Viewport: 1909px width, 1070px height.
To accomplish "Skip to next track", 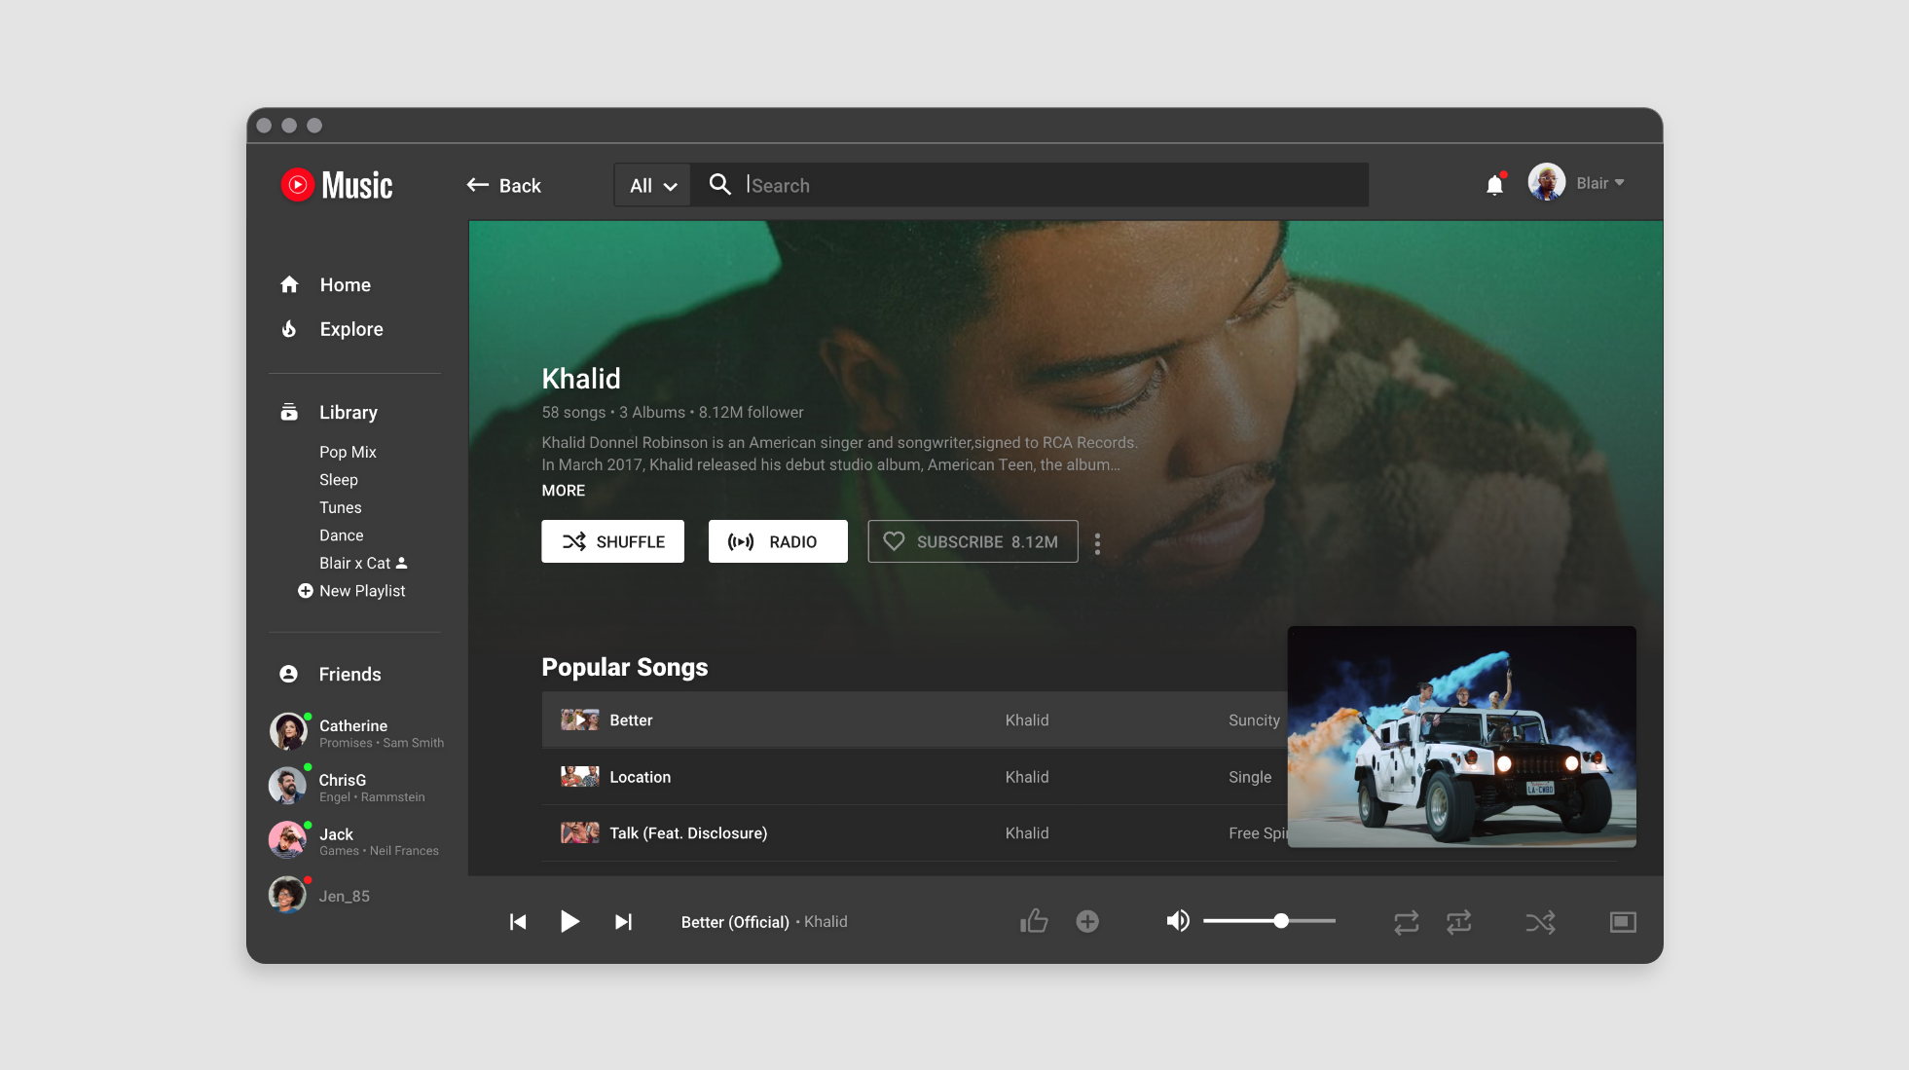I will 623,921.
